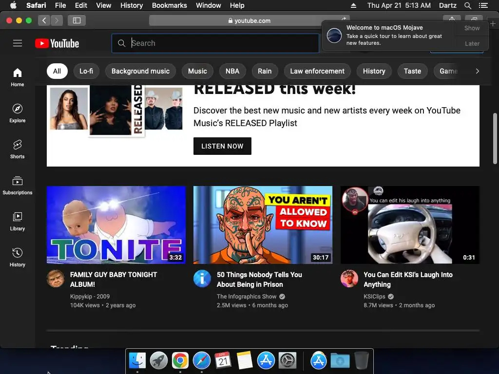
Task: Open Google Chrome from the Dock
Action: [x=180, y=361]
